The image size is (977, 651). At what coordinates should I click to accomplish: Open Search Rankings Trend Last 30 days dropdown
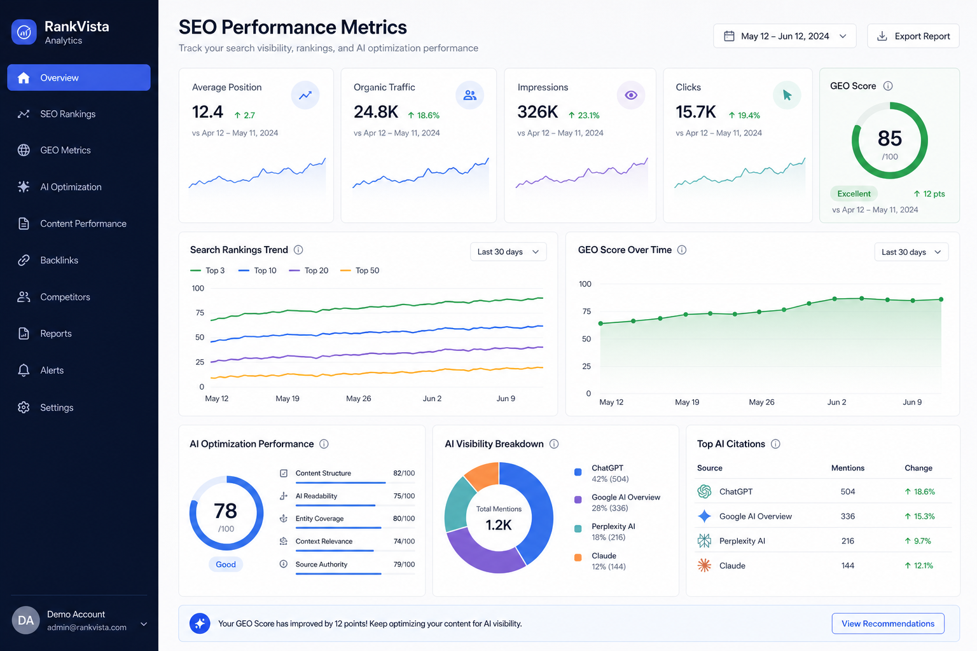point(508,252)
